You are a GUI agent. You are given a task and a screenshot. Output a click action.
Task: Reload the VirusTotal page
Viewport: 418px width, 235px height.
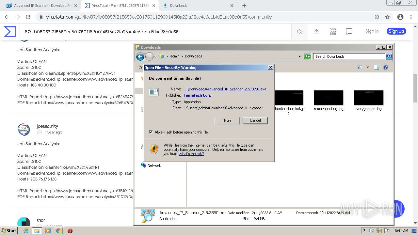coord(28,17)
